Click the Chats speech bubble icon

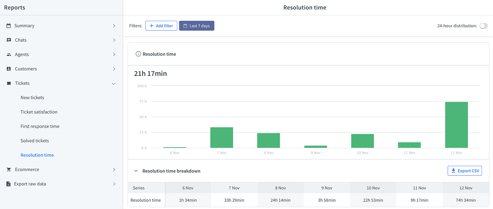9,40
